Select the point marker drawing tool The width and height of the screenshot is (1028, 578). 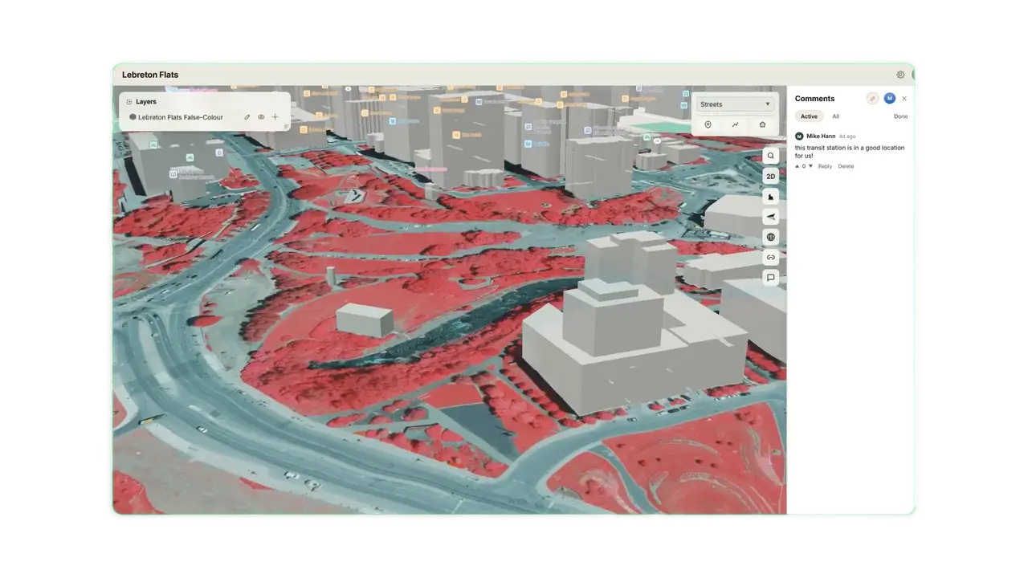pyautogui.click(x=708, y=124)
